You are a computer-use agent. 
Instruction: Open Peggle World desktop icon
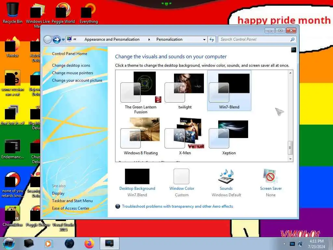63,13
